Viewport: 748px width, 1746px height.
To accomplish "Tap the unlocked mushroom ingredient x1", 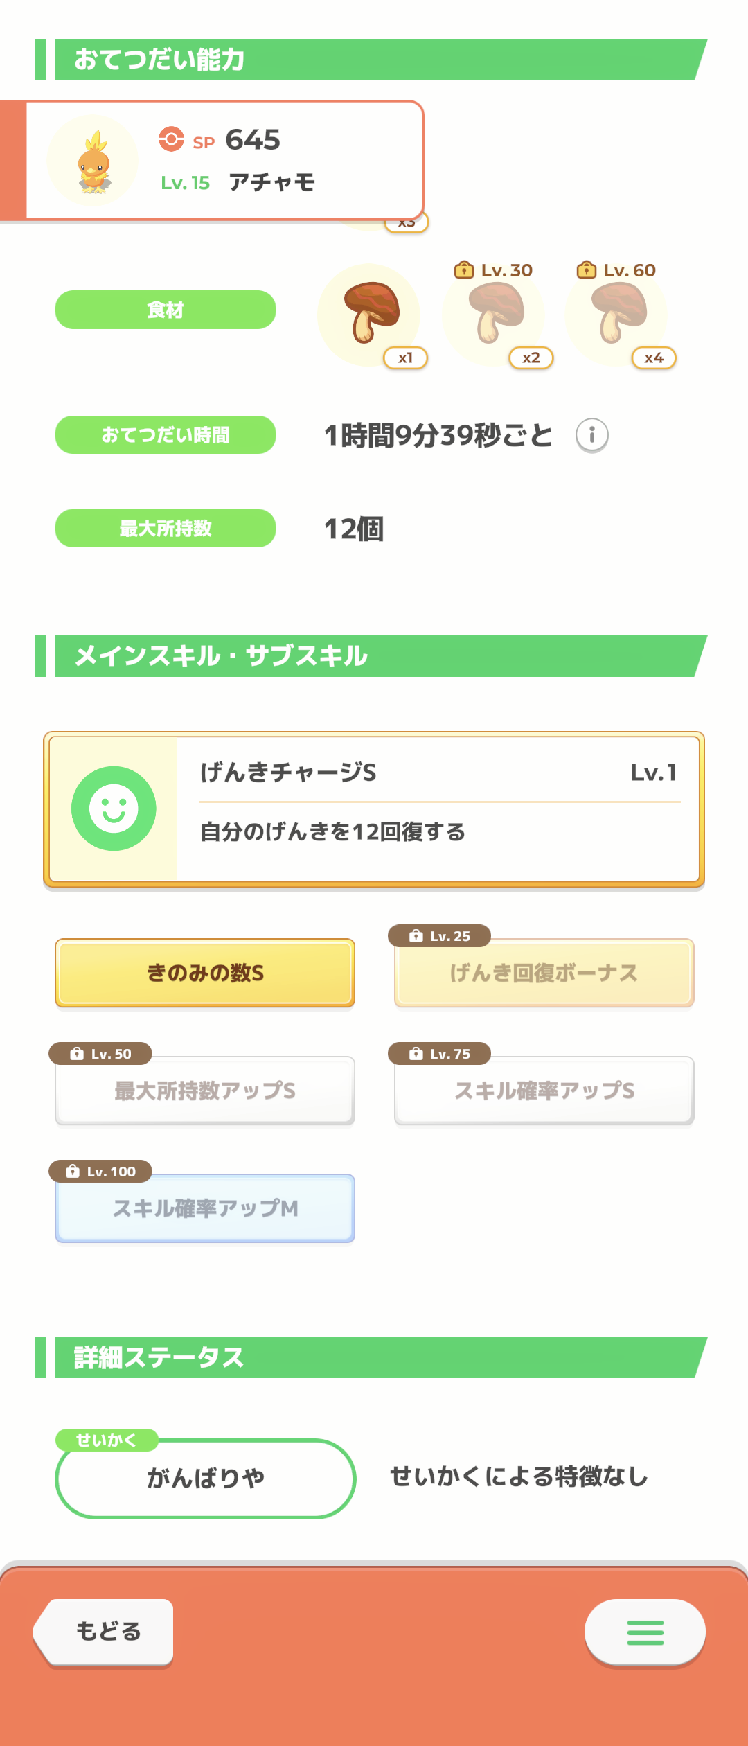I will point(369,315).
